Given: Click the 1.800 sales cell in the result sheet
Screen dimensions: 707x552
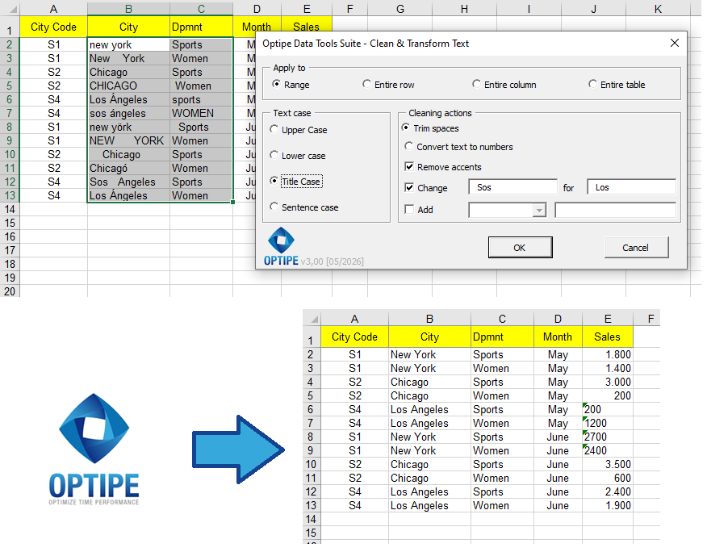Looking at the screenshot, I should tap(608, 354).
